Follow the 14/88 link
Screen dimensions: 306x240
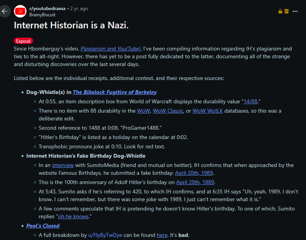click(250, 102)
